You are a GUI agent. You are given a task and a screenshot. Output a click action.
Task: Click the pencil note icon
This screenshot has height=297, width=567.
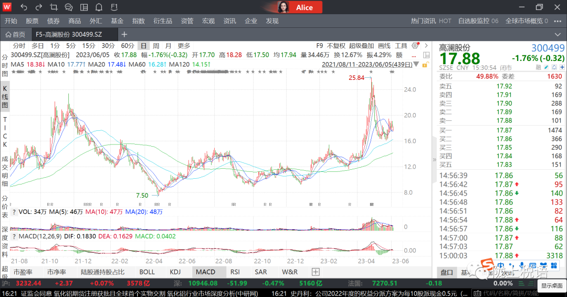(547, 67)
